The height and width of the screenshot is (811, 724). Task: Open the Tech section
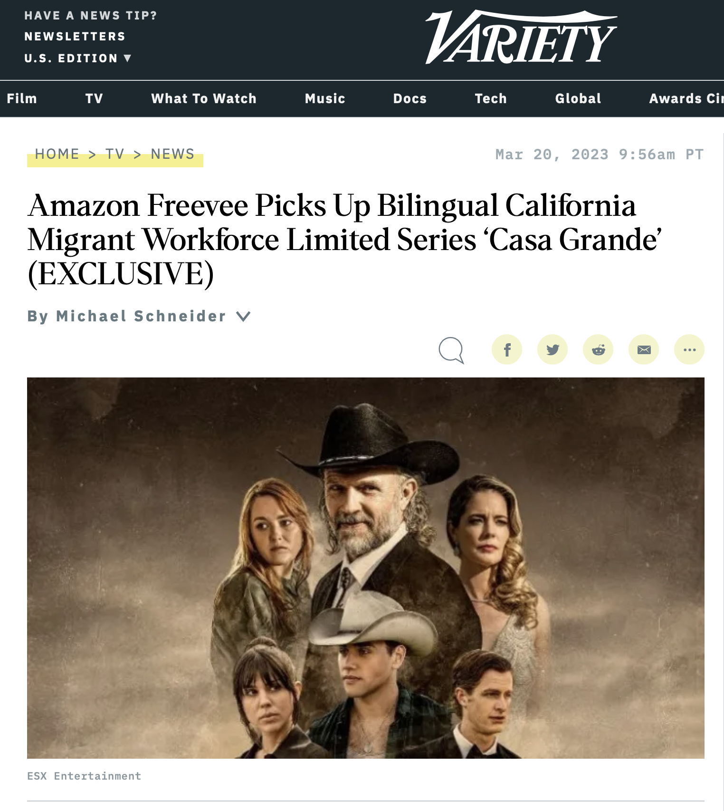491,98
